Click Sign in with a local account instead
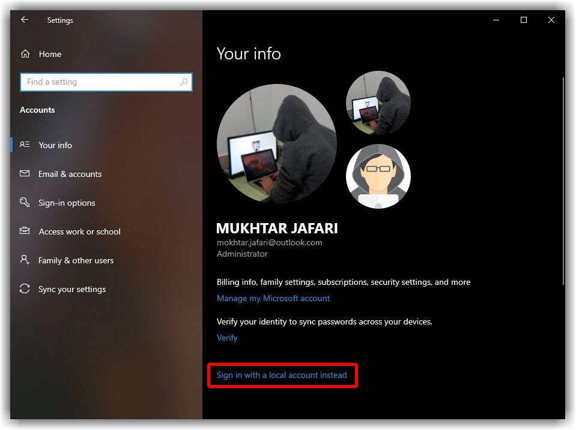This screenshot has width=576, height=430. (x=282, y=375)
